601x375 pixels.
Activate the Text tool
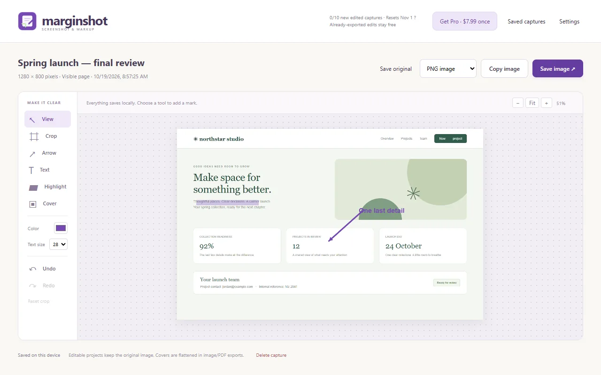click(47, 170)
